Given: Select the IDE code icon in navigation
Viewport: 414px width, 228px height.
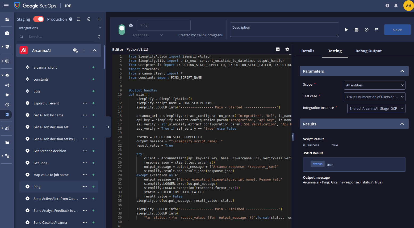Looking at the screenshot, I should pyautogui.click(x=7, y=115).
